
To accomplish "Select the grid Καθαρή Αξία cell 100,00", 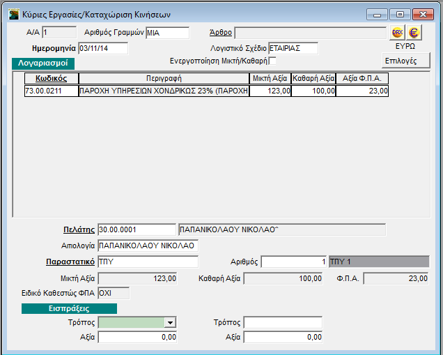I will pyautogui.click(x=313, y=91).
